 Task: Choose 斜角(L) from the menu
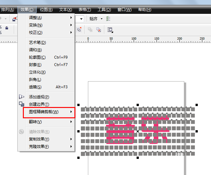point(50,80)
